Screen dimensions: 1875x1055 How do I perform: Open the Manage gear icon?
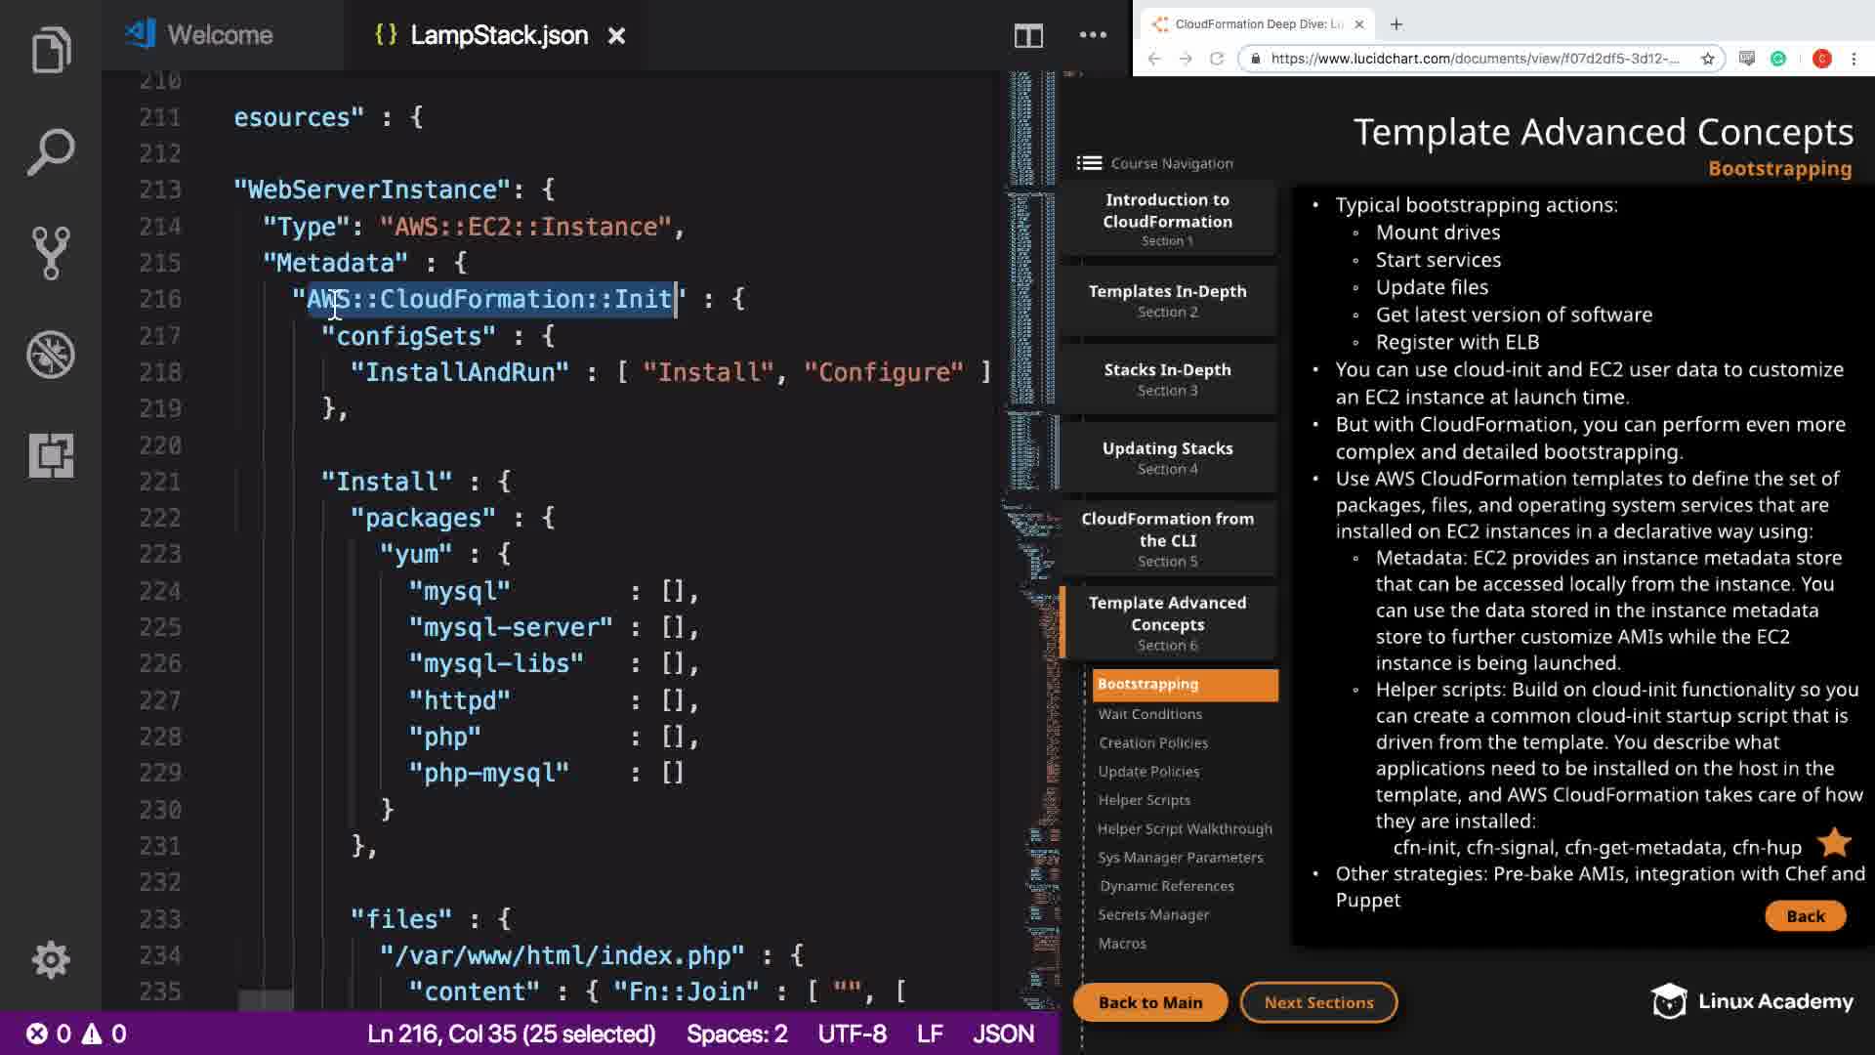point(51,960)
